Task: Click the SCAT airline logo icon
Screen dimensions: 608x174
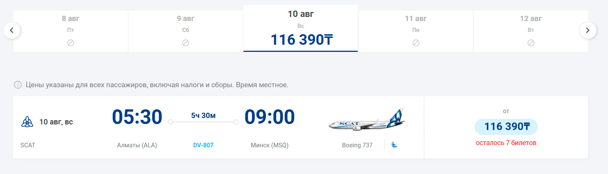Action: click(x=27, y=122)
